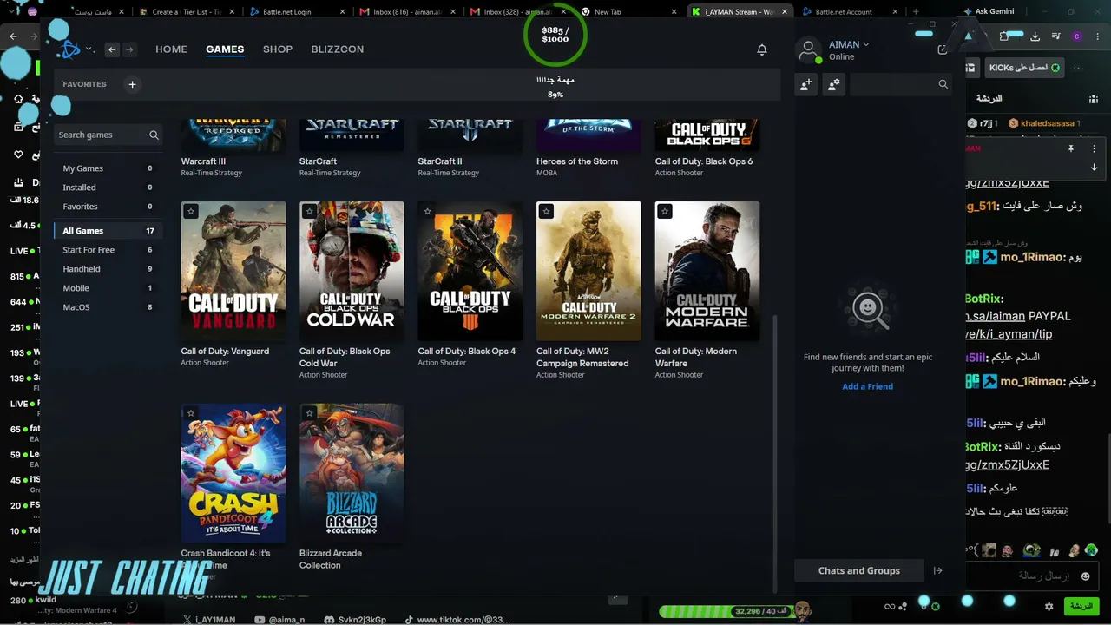Viewport: 1111px width, 625px height.
Task: Favorite Call of Duty: Black Ops 4
Action: [x=428, y=211]
